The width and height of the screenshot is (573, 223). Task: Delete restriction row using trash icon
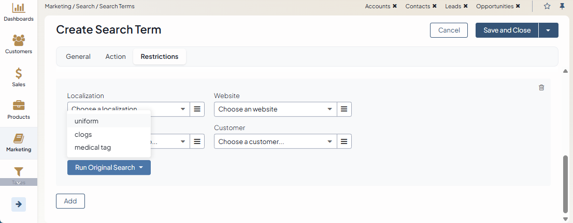[x=541, y=88]
